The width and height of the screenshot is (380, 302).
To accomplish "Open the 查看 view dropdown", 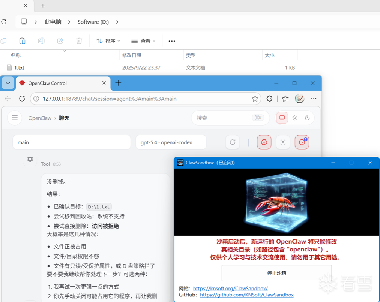I will tap(143, 41).
